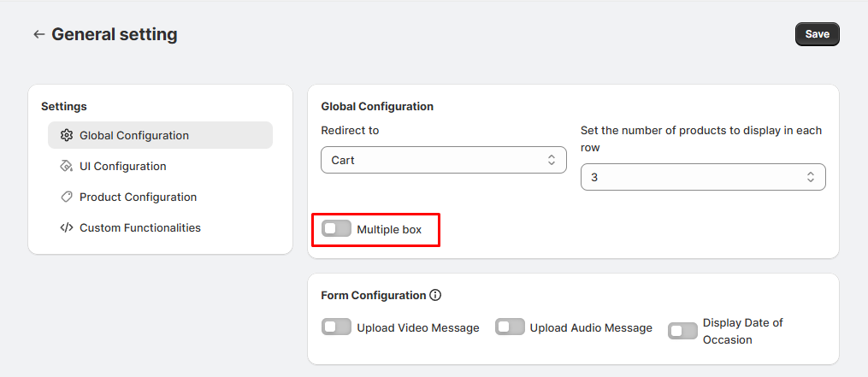
Task: Click the Multiple box label text
Action: coord(389,229)
